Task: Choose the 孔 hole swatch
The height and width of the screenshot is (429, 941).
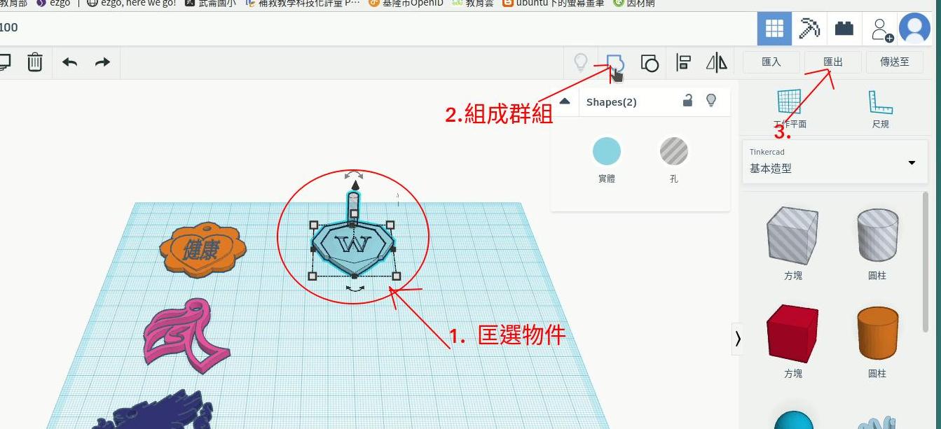Action: click(674, 151)
